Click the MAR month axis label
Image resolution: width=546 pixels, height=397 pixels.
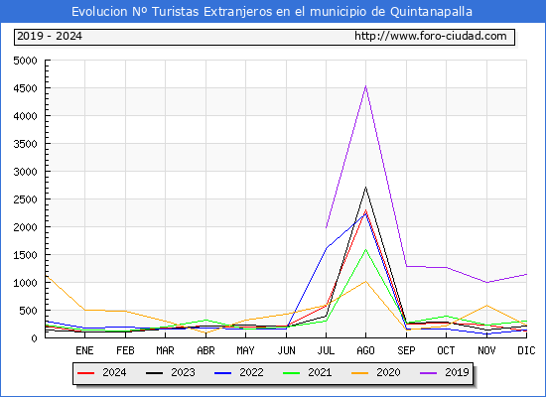[x=165, y=350]
